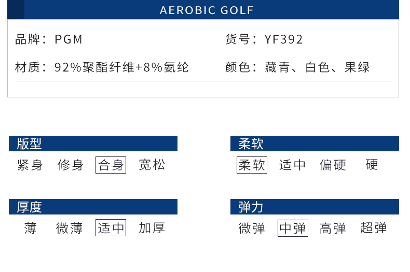
Task: Choose the 微薄 thickness option
Action: [x=70, y=228]
